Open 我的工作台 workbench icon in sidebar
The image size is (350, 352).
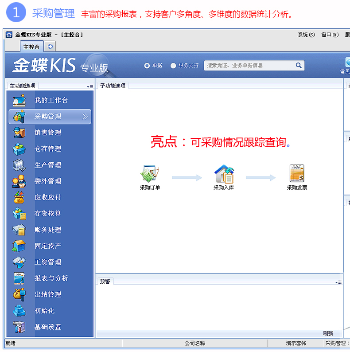(x=19, y=100)
